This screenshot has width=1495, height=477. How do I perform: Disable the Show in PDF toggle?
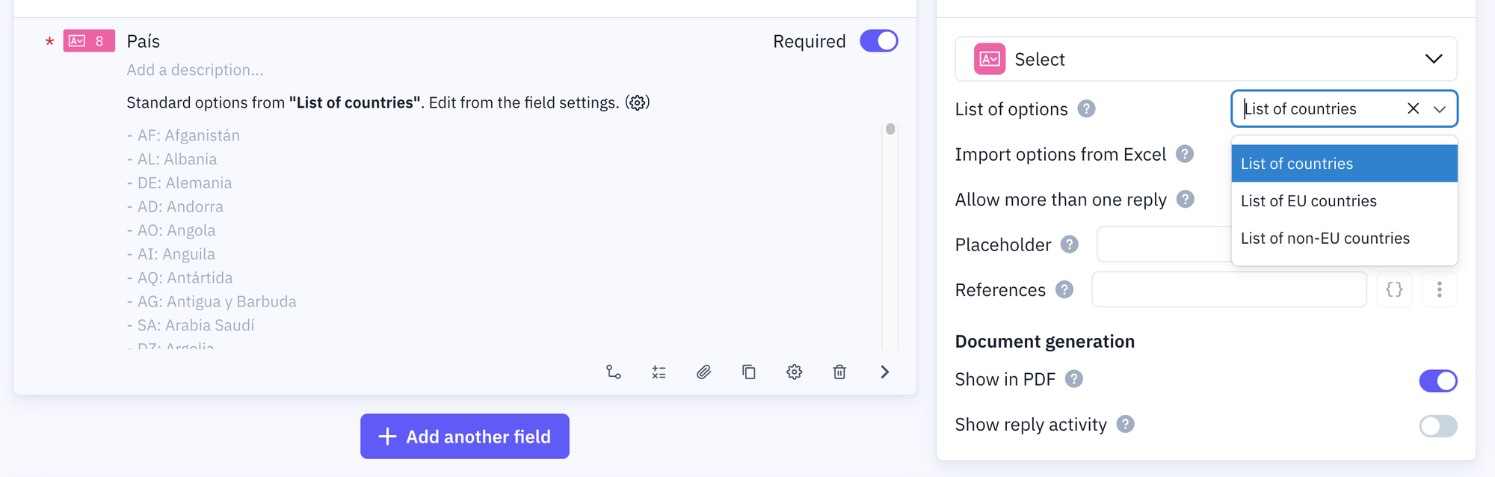point(1437,381)
